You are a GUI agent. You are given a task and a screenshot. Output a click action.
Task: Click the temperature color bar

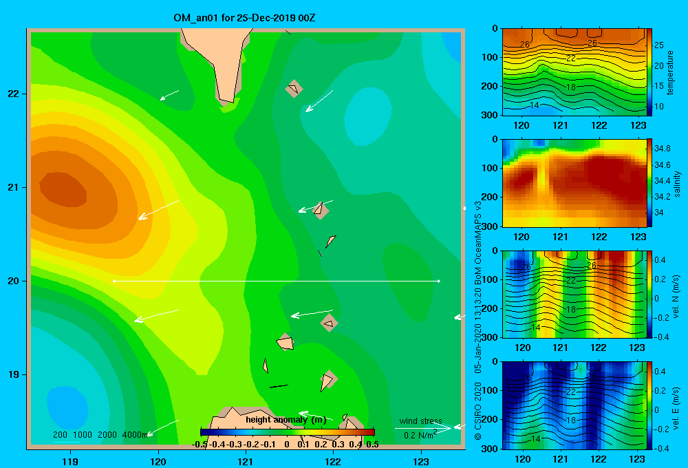[649, 72]
